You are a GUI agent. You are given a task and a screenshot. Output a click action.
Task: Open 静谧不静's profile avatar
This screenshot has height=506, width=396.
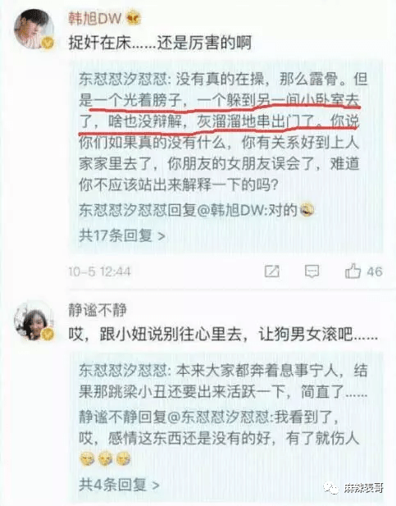click(34, 321)
